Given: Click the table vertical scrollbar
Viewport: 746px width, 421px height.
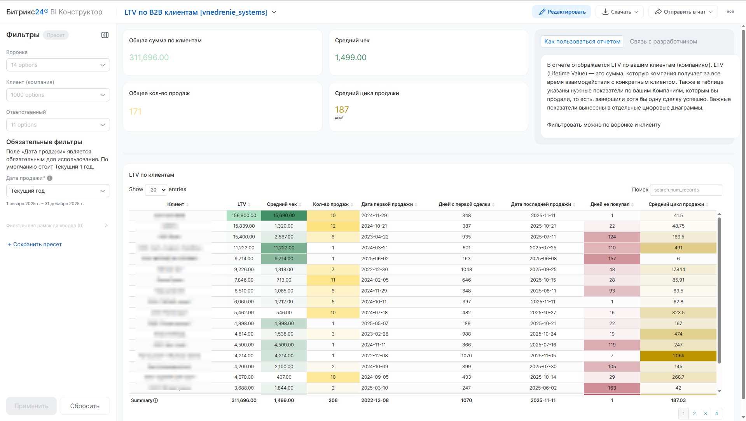Looking at the screenshot, I should pyautogui.click(x=719, y=291).
